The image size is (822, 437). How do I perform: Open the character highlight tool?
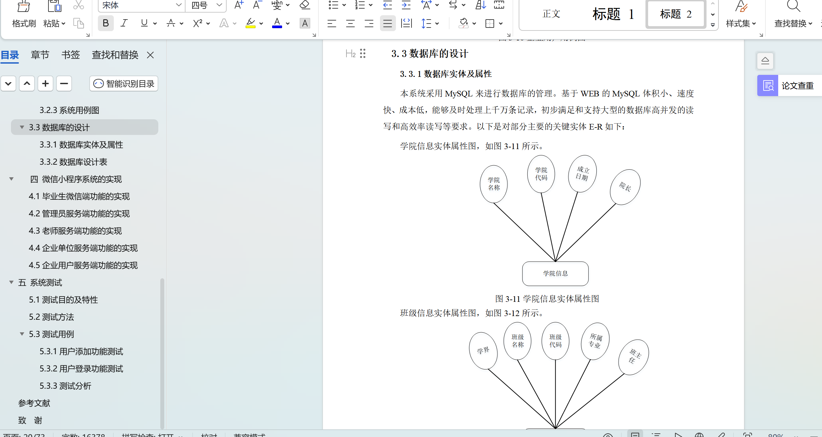coord(305,23)
